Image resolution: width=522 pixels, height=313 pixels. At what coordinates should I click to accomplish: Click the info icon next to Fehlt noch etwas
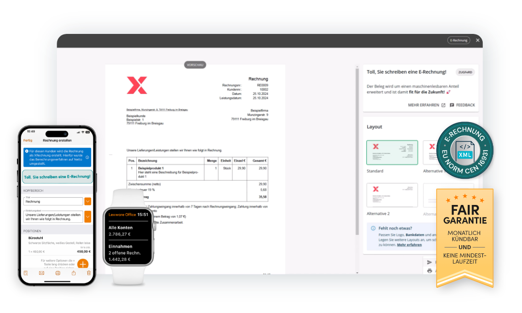coord(373,228)
